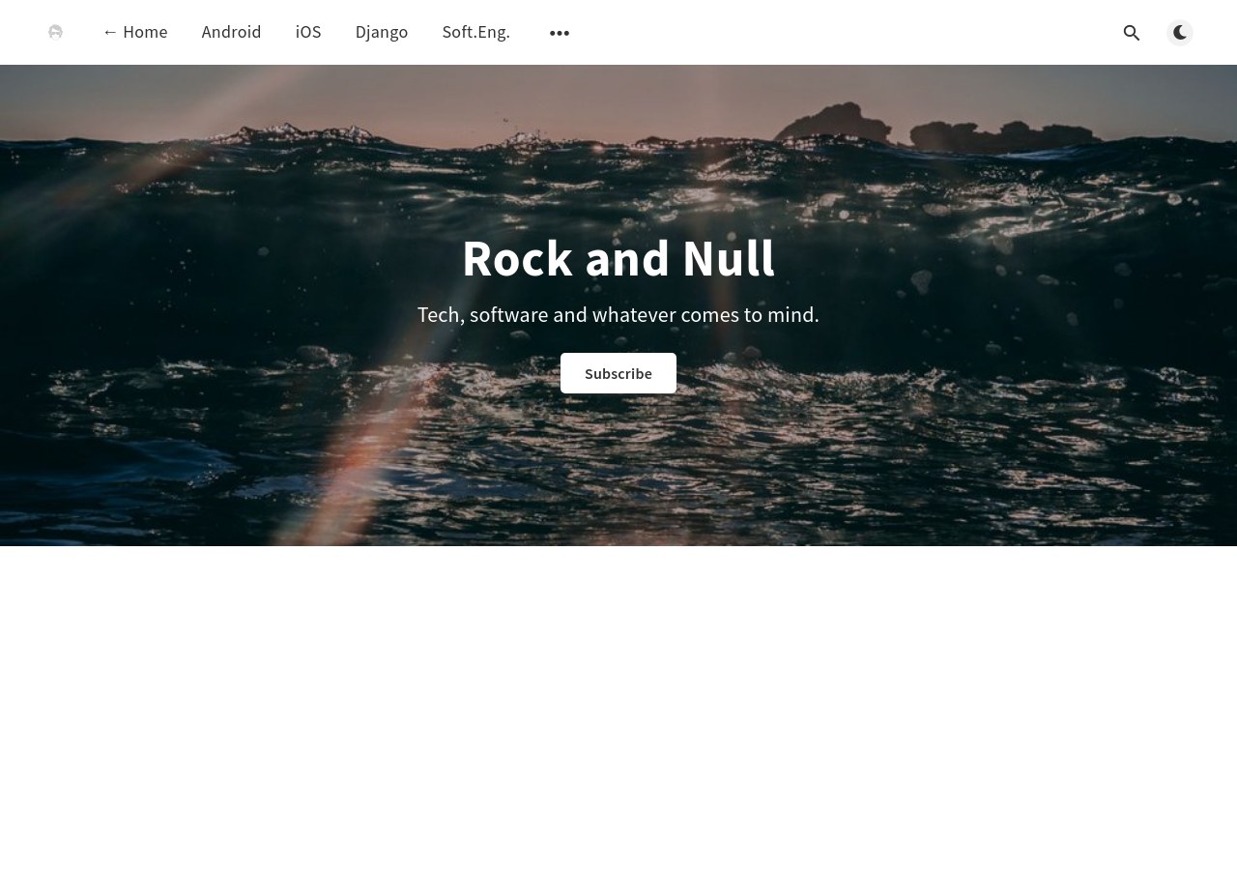Open the Android category
The height and width of the screenshot is (870, 1237).
pos(232,32)
